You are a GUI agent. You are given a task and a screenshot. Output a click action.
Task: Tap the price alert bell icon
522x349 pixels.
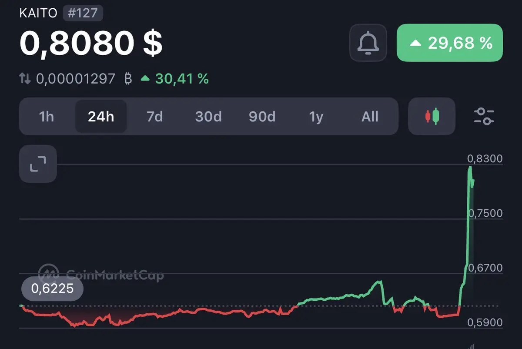(x=368, y=43)
